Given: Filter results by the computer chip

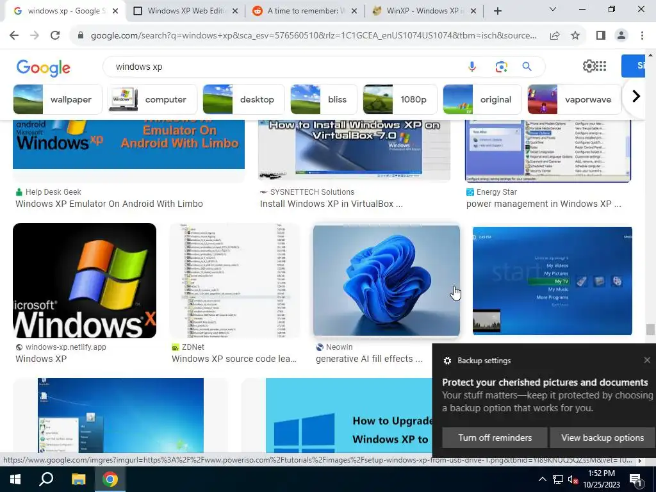Looking at the screenshot, I should pos(152,99).
